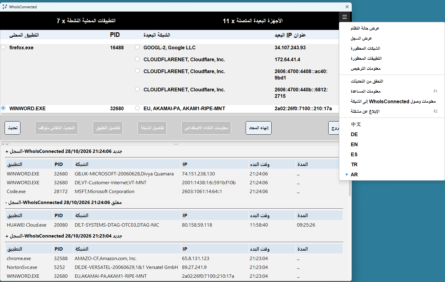Select the EU, AKAMAI-PA network radio button

[137, 108]
